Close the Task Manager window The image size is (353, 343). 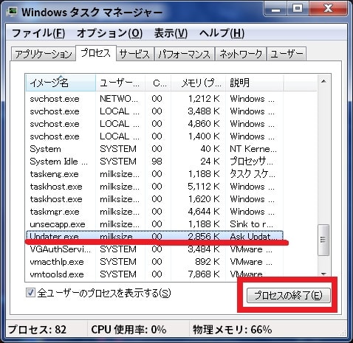pos(328,10)
